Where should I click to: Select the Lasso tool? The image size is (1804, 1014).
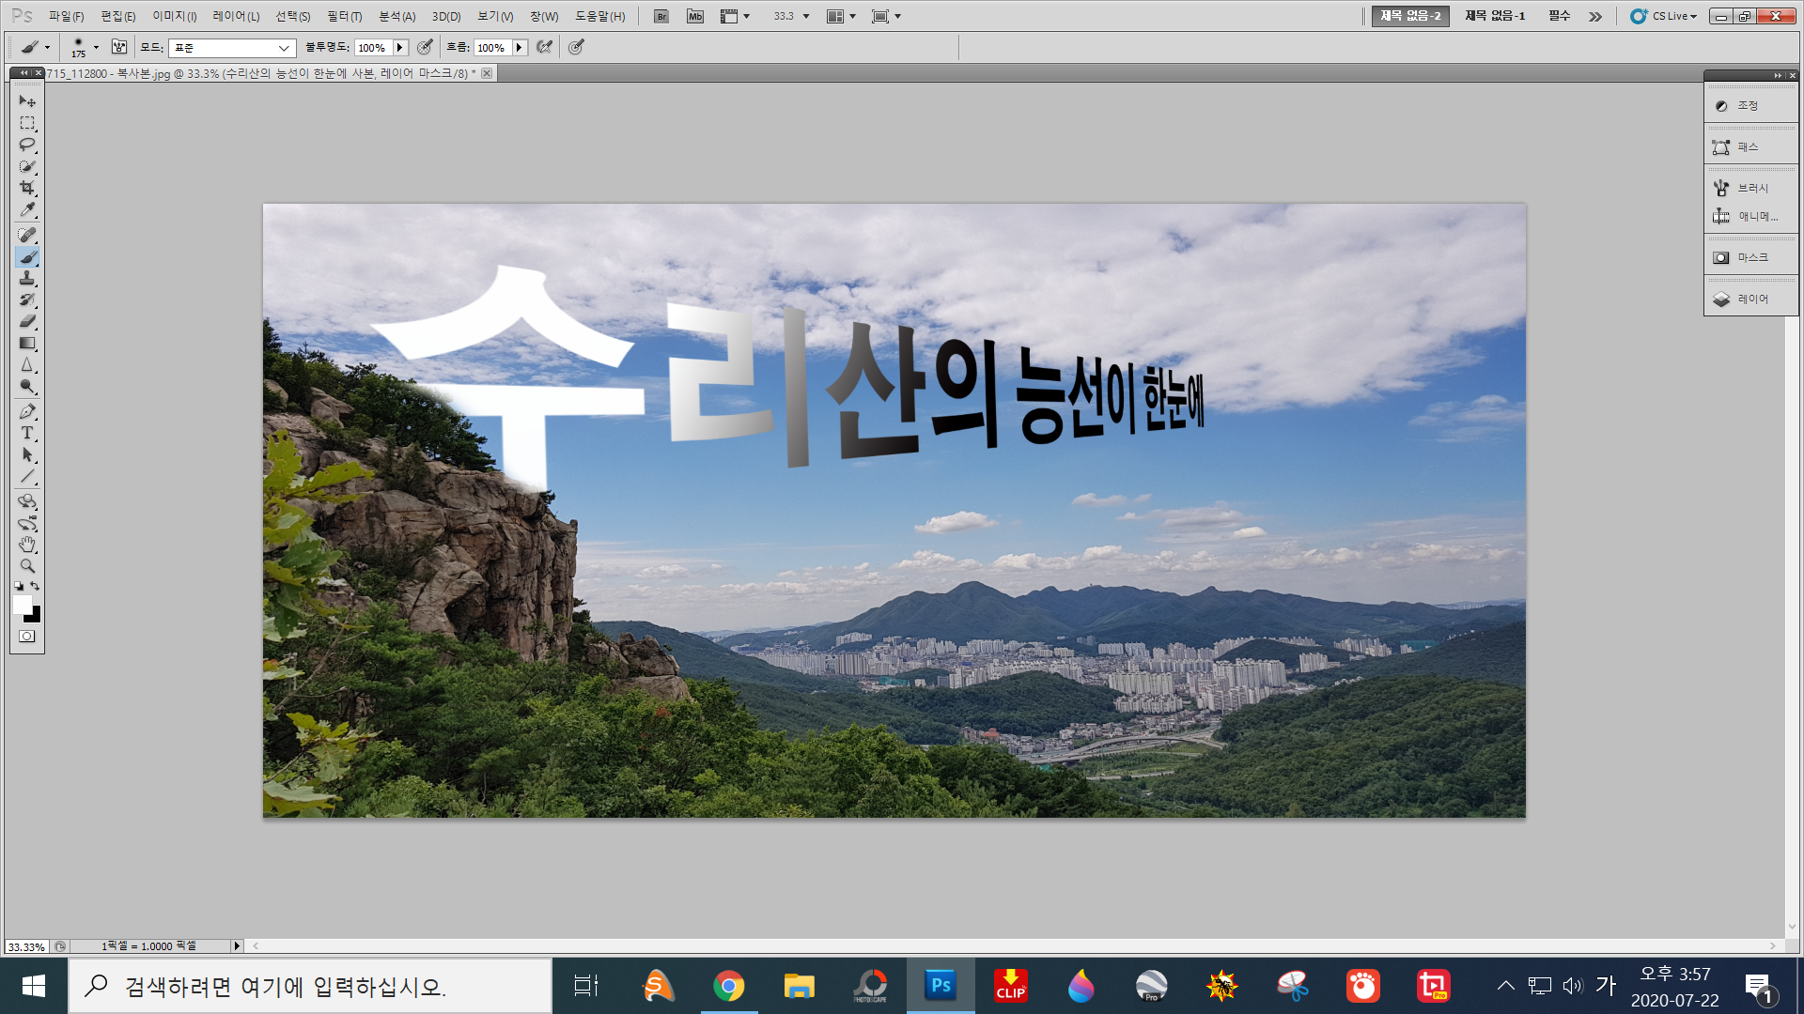[26, 146]
